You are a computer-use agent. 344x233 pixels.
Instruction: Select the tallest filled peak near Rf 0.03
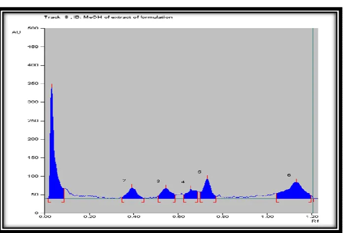coord(54,154)
